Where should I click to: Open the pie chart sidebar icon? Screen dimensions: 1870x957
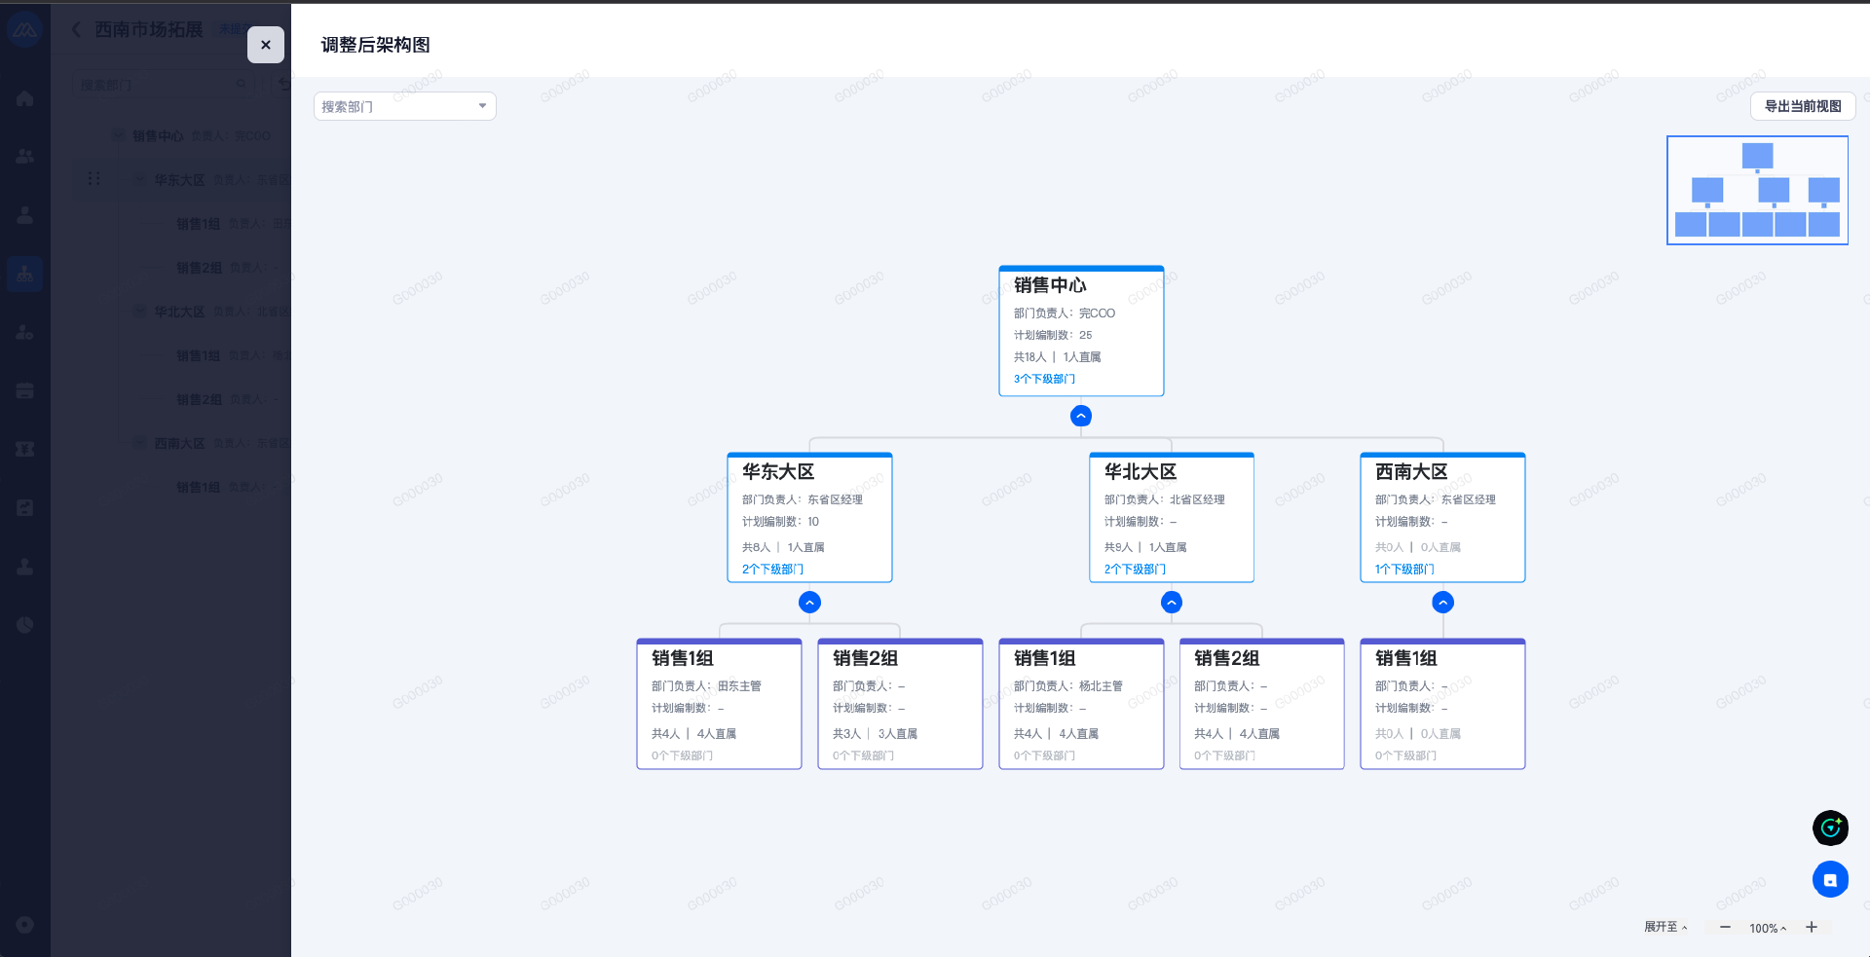click(x=25, y=625)
